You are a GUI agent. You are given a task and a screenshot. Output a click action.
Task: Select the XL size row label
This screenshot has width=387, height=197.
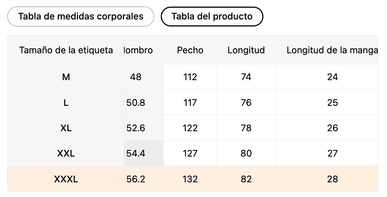[66, 128]
